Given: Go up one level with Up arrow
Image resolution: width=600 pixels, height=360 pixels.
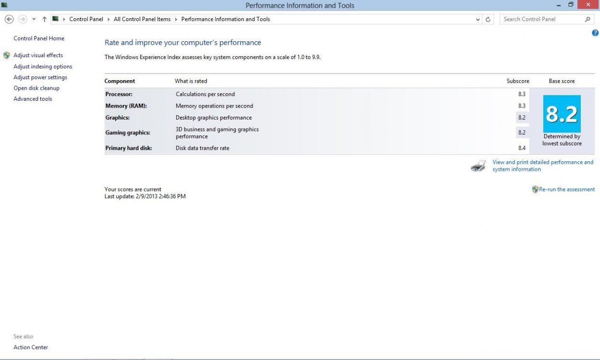Looking at the screenshot, I should click(x=44, y=19).
